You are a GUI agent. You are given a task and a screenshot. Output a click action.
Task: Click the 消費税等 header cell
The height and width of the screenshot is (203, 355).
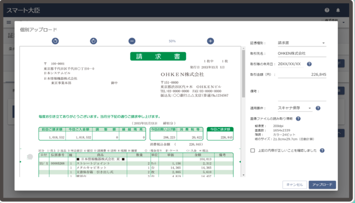point(190,129)
